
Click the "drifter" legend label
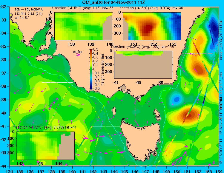[78, 52]
